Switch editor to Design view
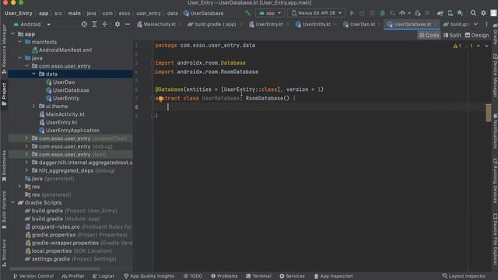This screenshot has height=280, width=498. pos(477,35)
